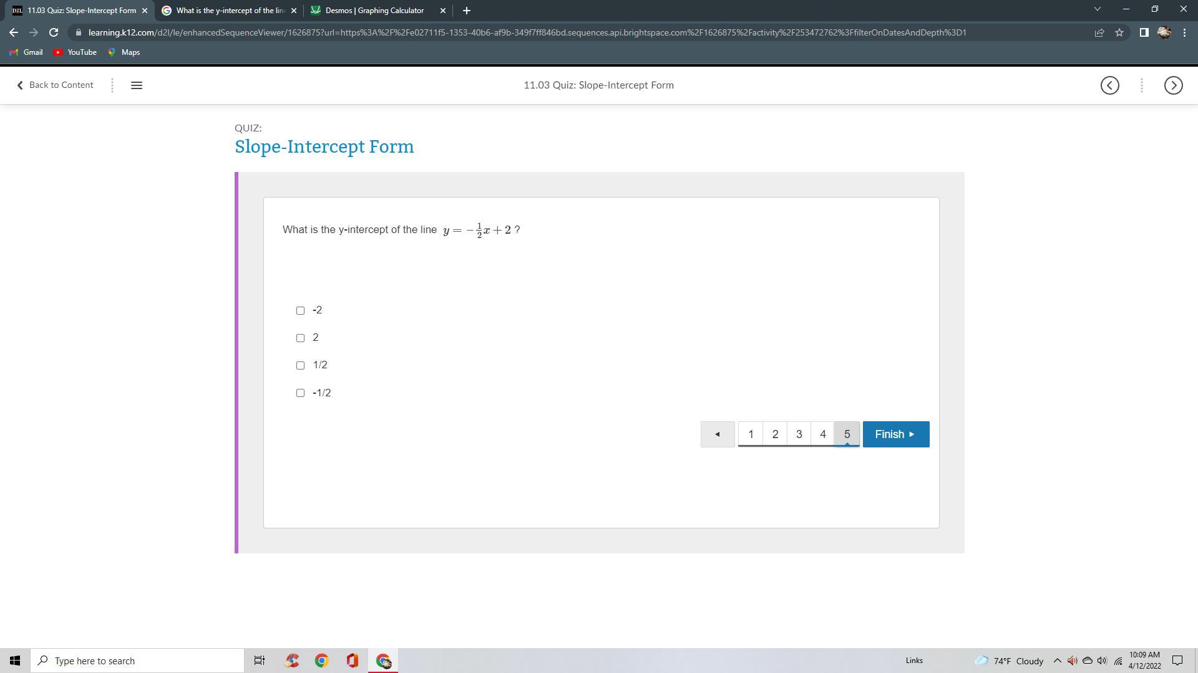The image size is (1198, 673).
Task: Switch to the Google search tab
Action: [x=230, y=11]
